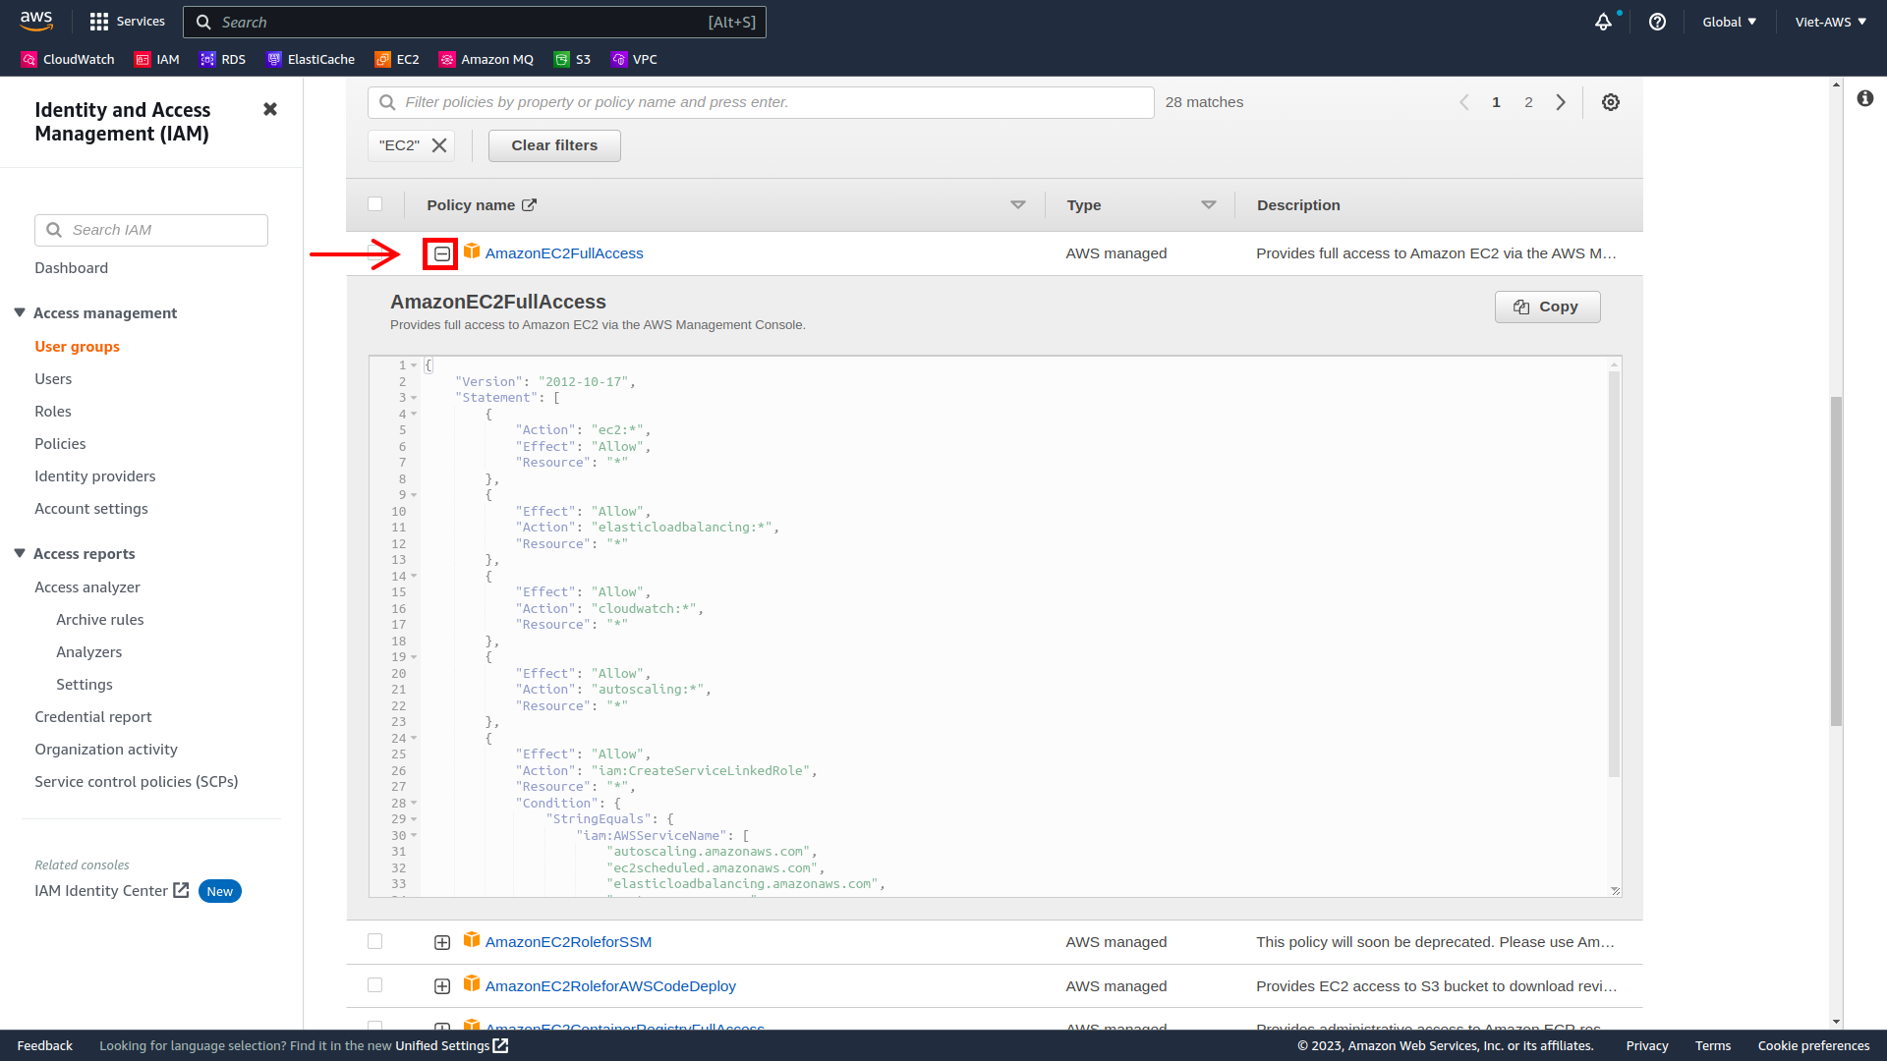Focus the top AWS search bar
The height and width of the screenshot is (1061, 1887).
(475, 22)
